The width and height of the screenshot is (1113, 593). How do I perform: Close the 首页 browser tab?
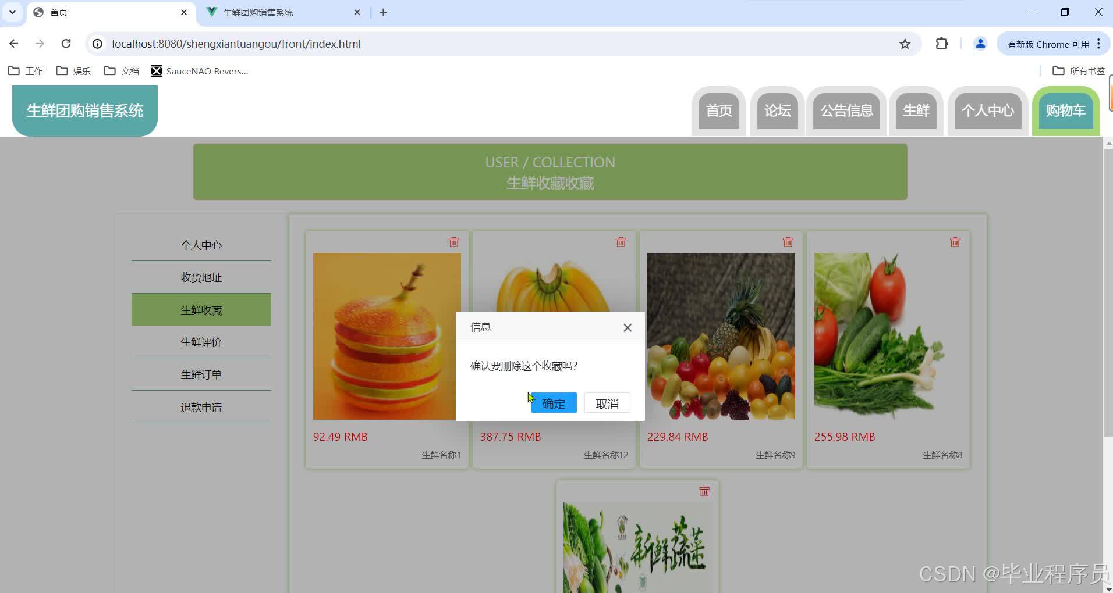pos(184,12)
